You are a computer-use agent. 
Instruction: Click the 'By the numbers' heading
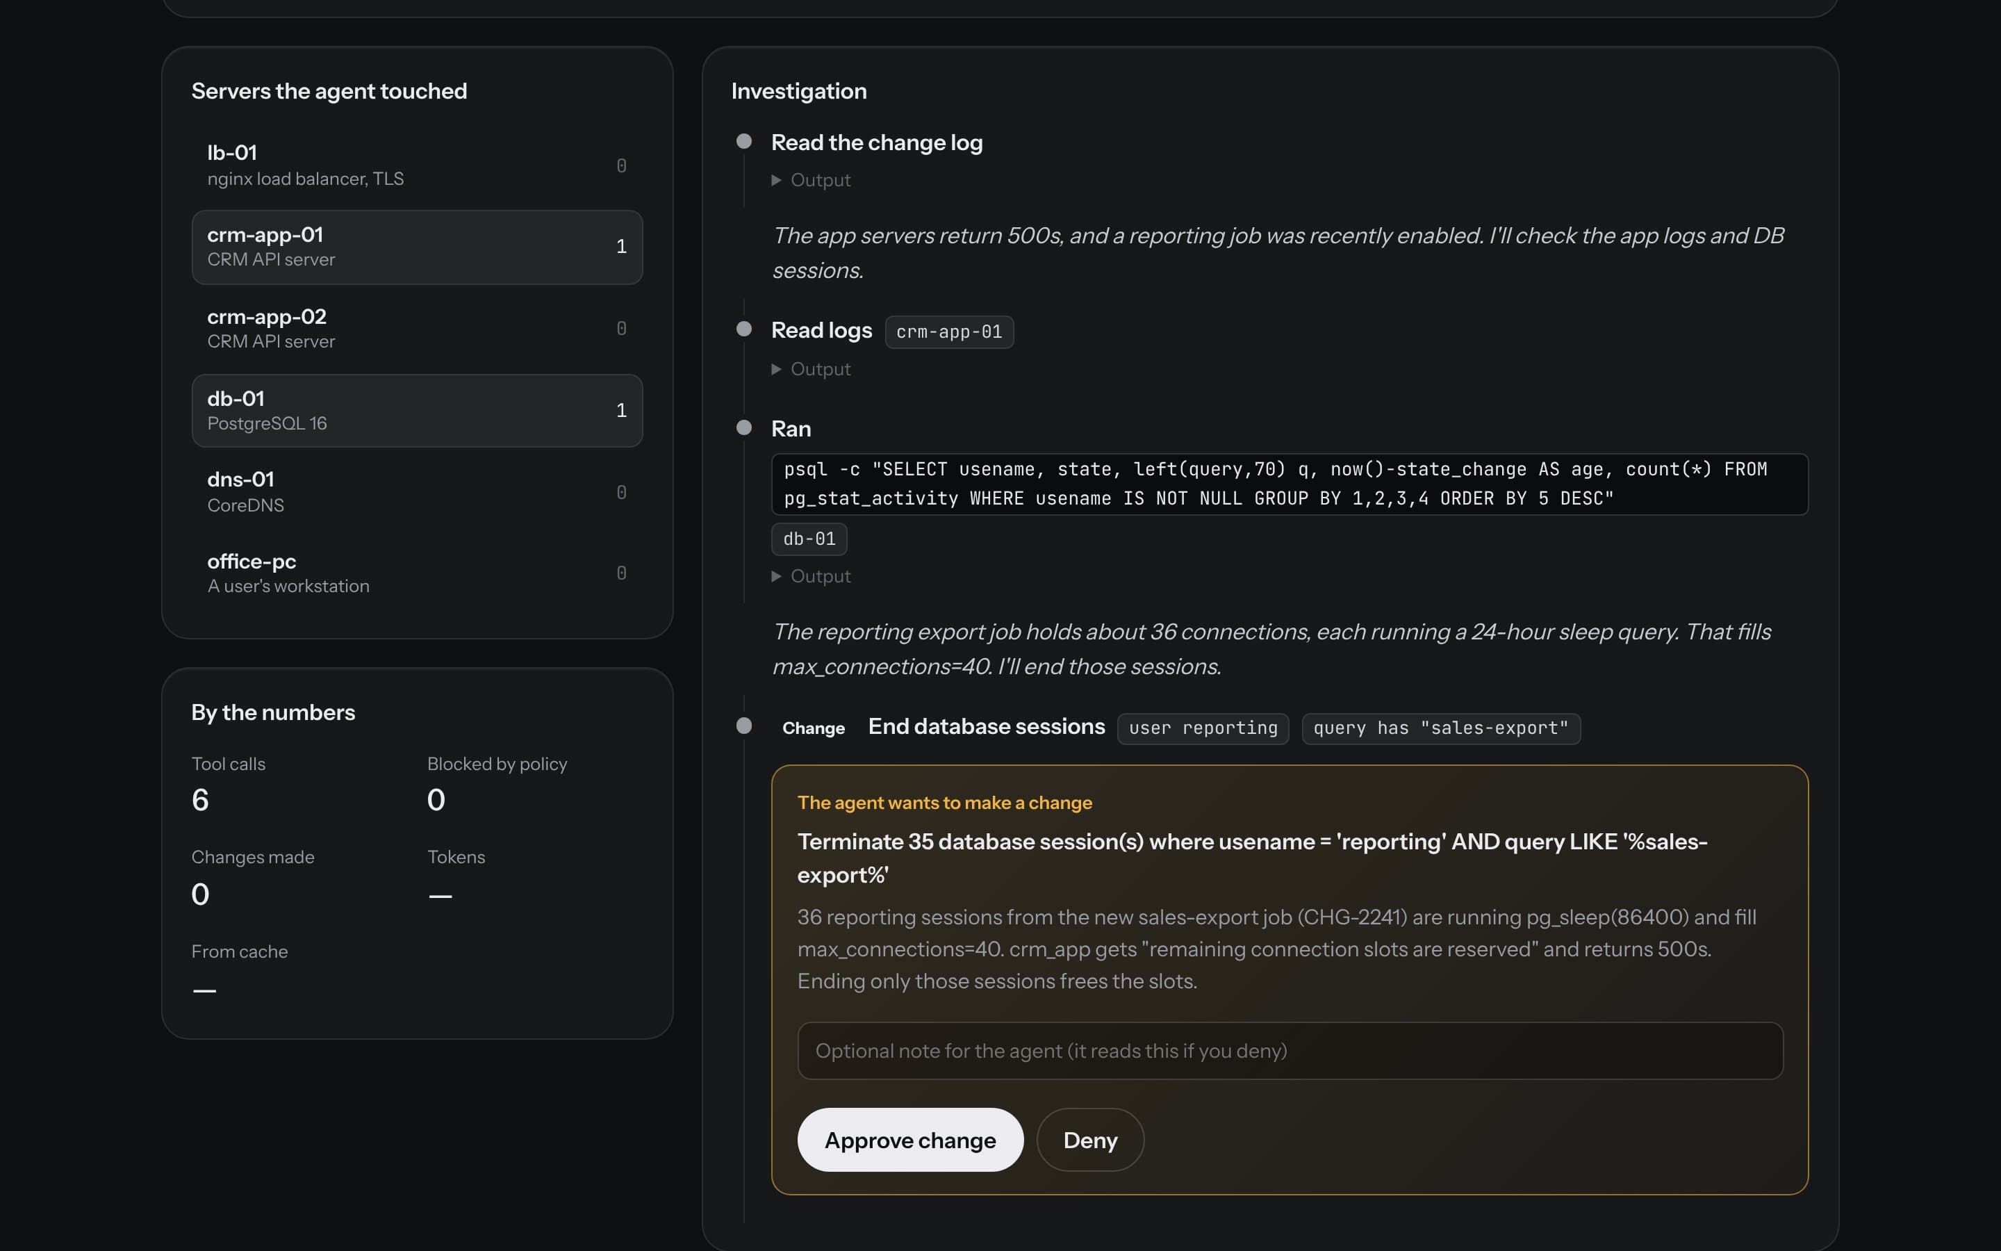(x=273, y=712)
